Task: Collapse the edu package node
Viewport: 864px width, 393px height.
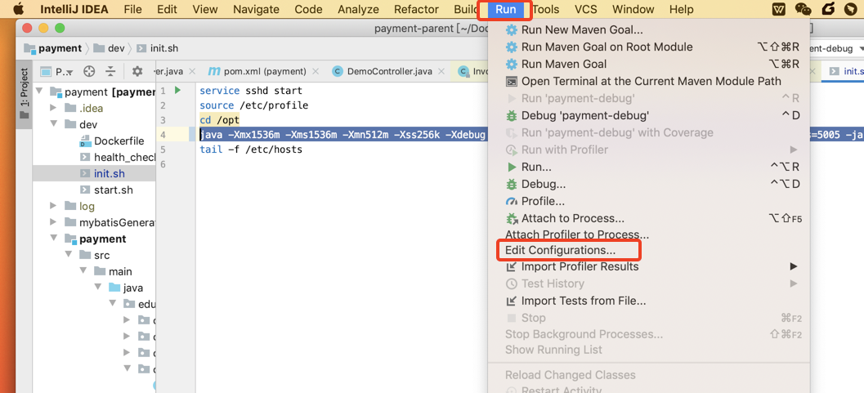Action: pyautogui.click(x=113, y=304)
